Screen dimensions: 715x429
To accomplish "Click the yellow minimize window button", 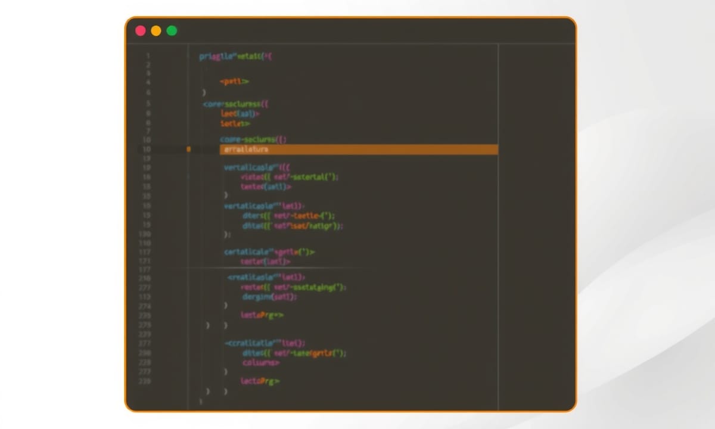I will pyautogui.click(x=156, y=30).
